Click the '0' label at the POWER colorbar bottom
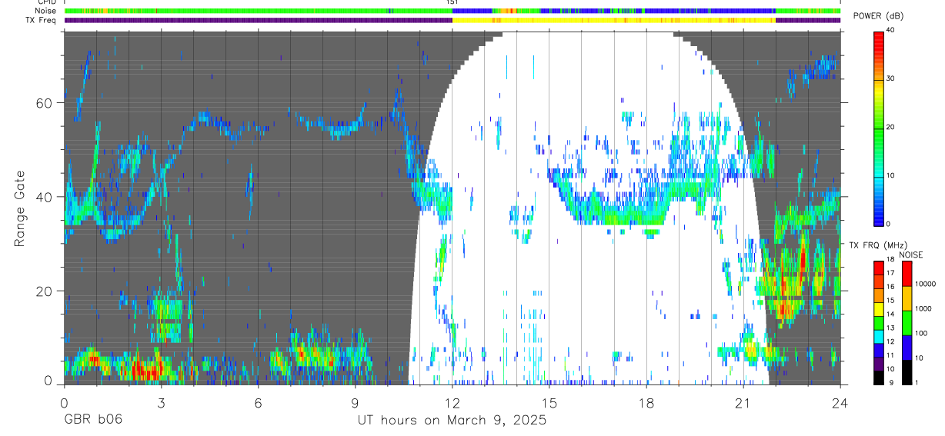This screenshot has height=436, width=945. pyautogui.click(x=889, y=224)
